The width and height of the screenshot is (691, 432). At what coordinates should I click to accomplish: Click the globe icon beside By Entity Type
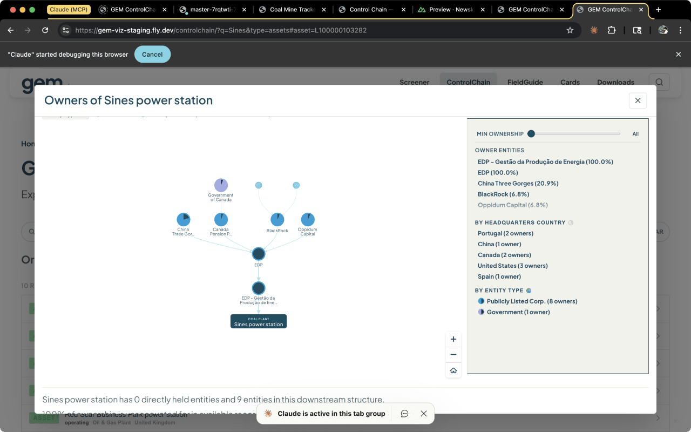coord(529,291)
